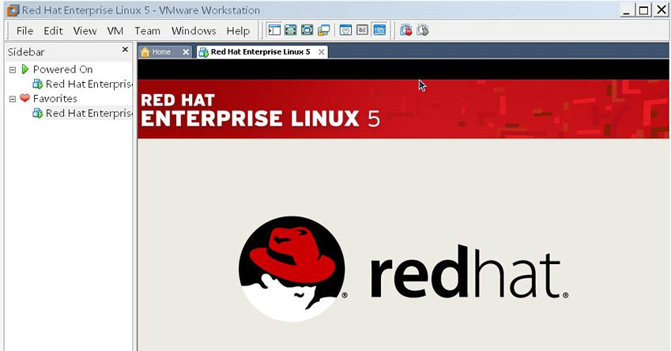Close the Sidebar panel

point(125,50)
